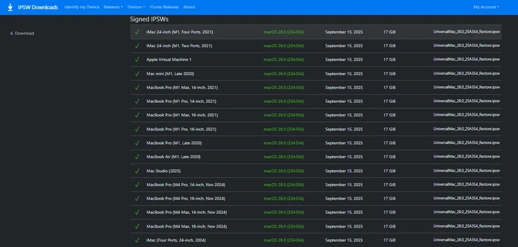Select MacBook Pro (M4 Pro, 16-inch, Nov 2024) name
This screenshot has width=518, height=247.
coord(186,199)
